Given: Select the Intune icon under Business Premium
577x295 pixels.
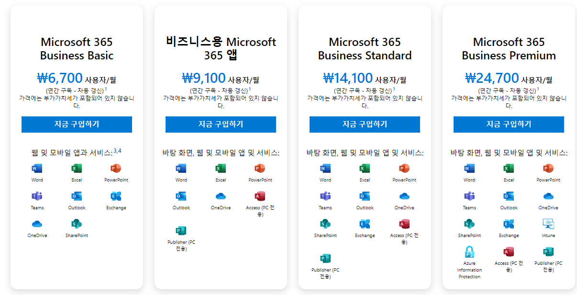Looking at the screenshot, I should (x=548, y=224).
